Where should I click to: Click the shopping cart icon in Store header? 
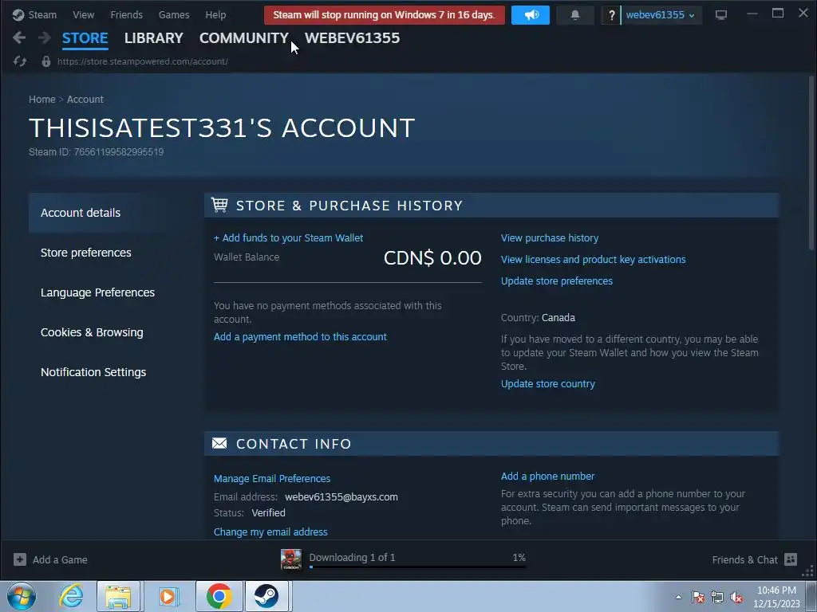pyautogui.click(x=219, y=205)
